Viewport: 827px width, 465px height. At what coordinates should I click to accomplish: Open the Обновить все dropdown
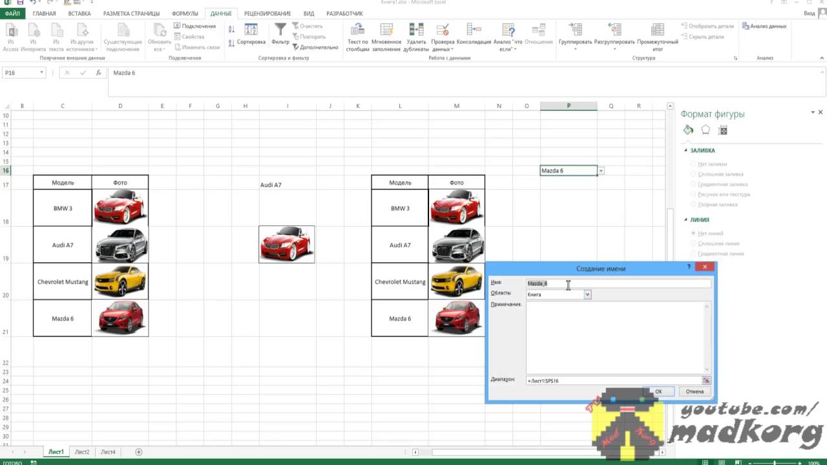point(158,37)
